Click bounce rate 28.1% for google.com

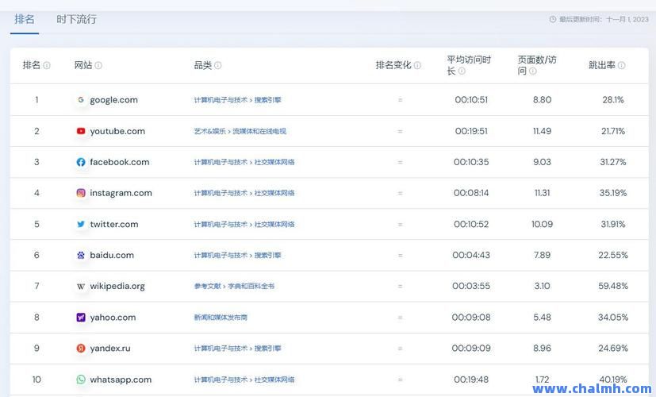[x=613, y=100]
